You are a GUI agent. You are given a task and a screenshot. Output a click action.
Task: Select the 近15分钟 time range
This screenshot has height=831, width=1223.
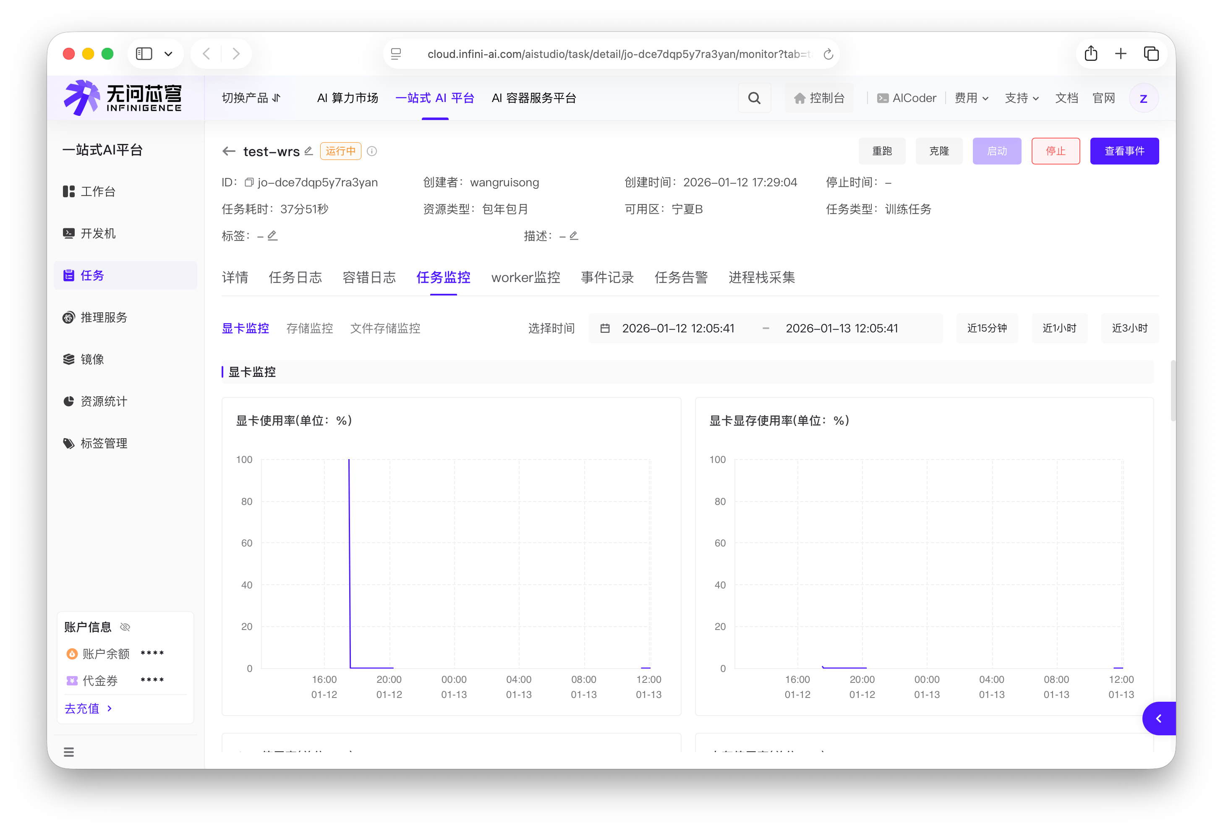click(987, 328)
